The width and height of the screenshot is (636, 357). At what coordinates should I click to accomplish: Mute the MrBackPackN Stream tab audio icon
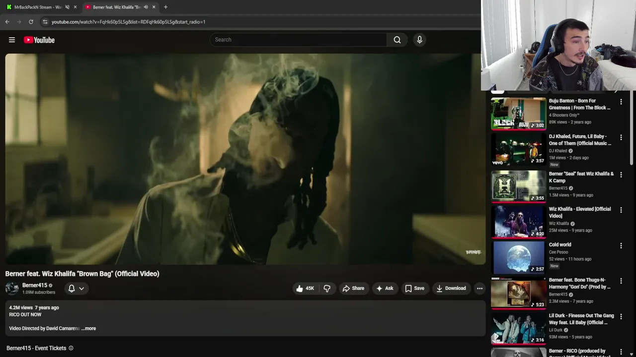pyautogui.click(x=67, y=7)
